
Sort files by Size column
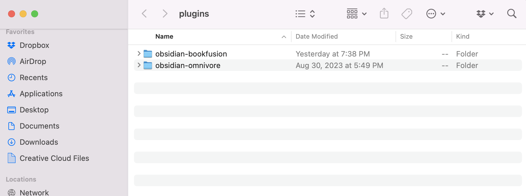(406, 36)
